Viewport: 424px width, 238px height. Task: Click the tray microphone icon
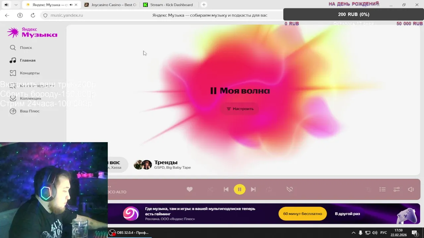coord(360,233)
